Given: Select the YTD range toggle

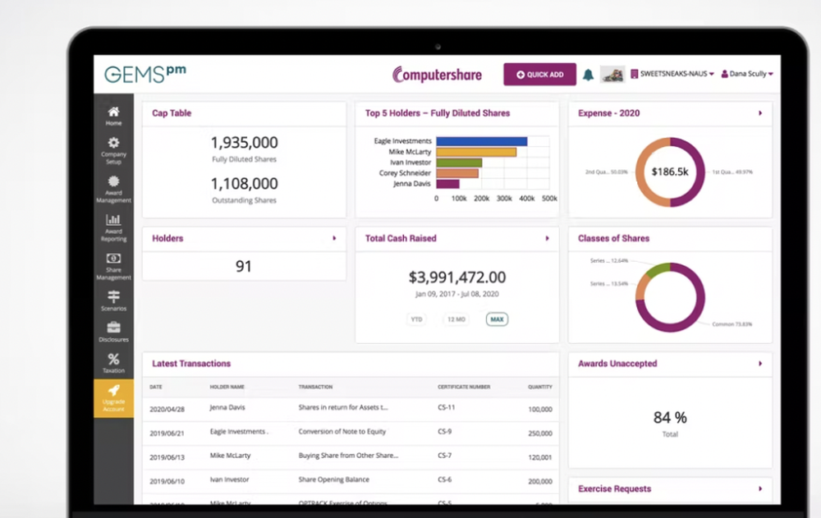Looking at the screenshot, I should pyautogui.click(x=416, y=319).
